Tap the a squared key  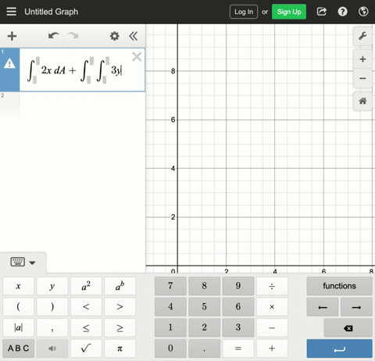86,286
